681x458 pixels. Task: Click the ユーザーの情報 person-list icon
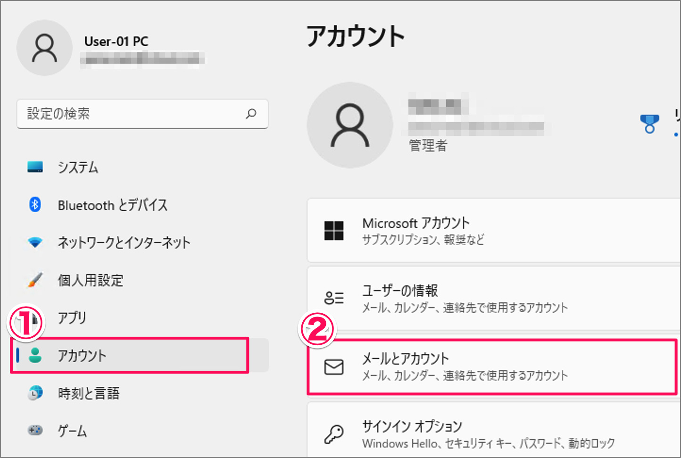click(334, 298)
